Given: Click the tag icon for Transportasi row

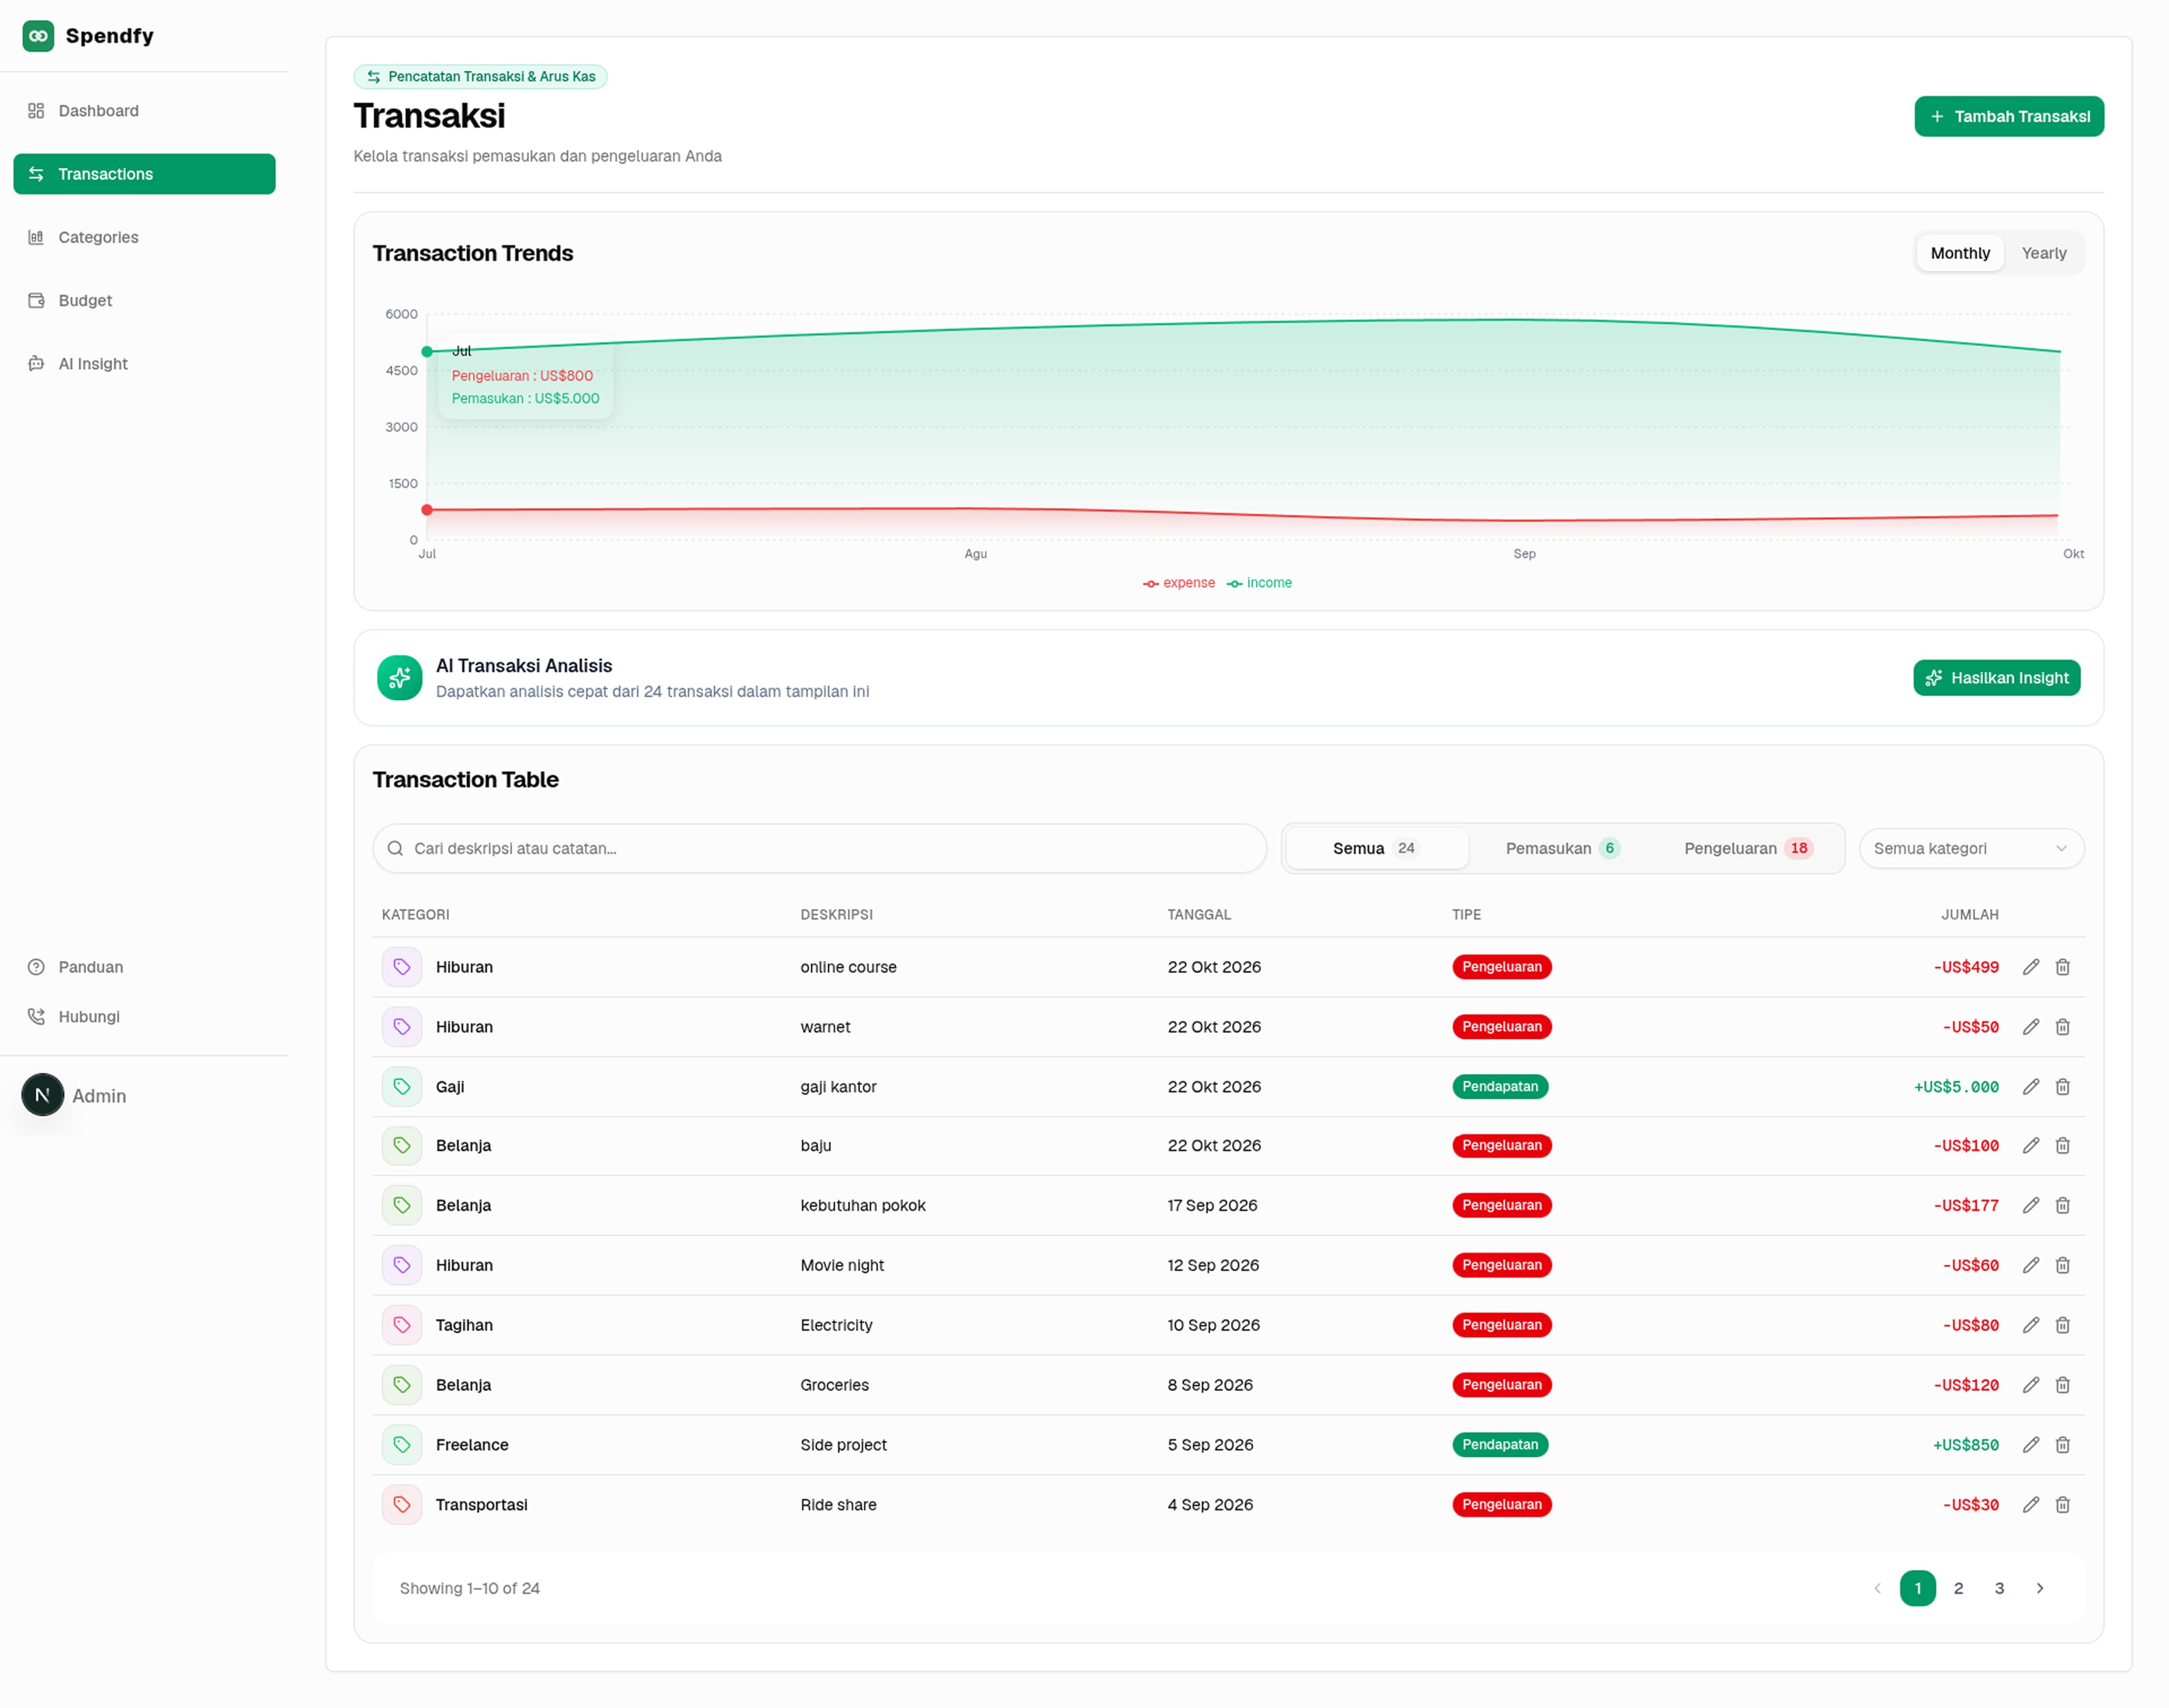Looking at the screenshot, I should (x=402, y=1505).
